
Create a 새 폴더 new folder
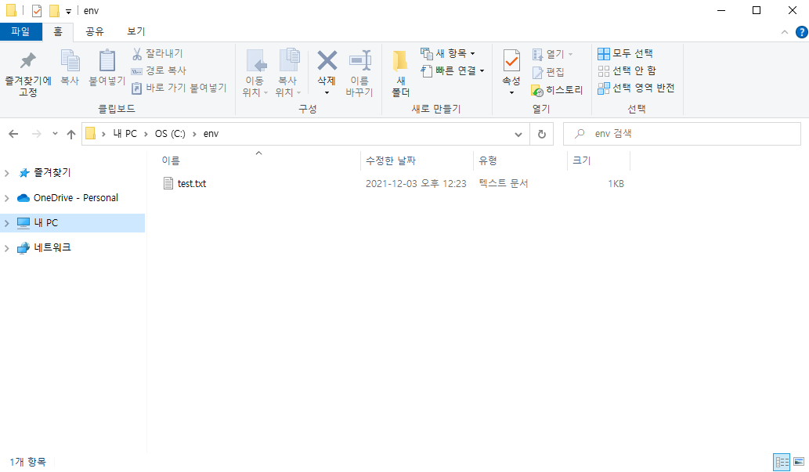tap(400, 74)
